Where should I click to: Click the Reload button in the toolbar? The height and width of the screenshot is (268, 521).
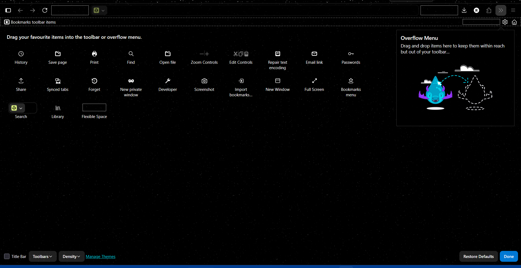click(45, 10)
